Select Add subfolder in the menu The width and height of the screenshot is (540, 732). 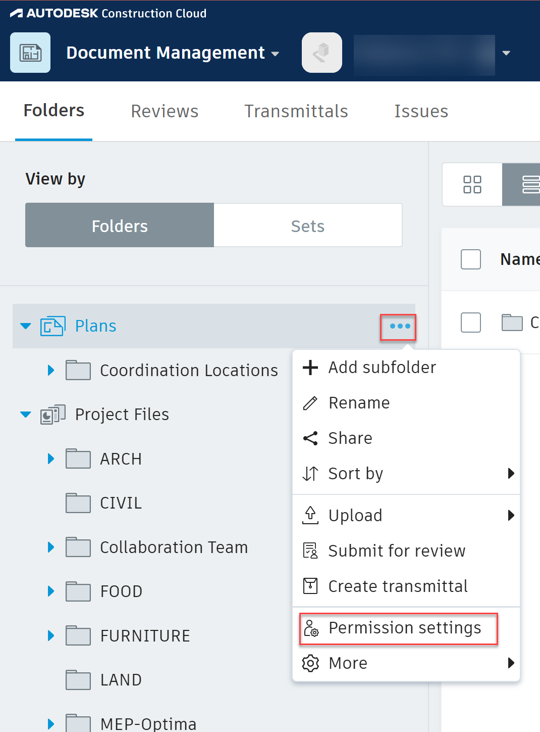pos(382,368)
